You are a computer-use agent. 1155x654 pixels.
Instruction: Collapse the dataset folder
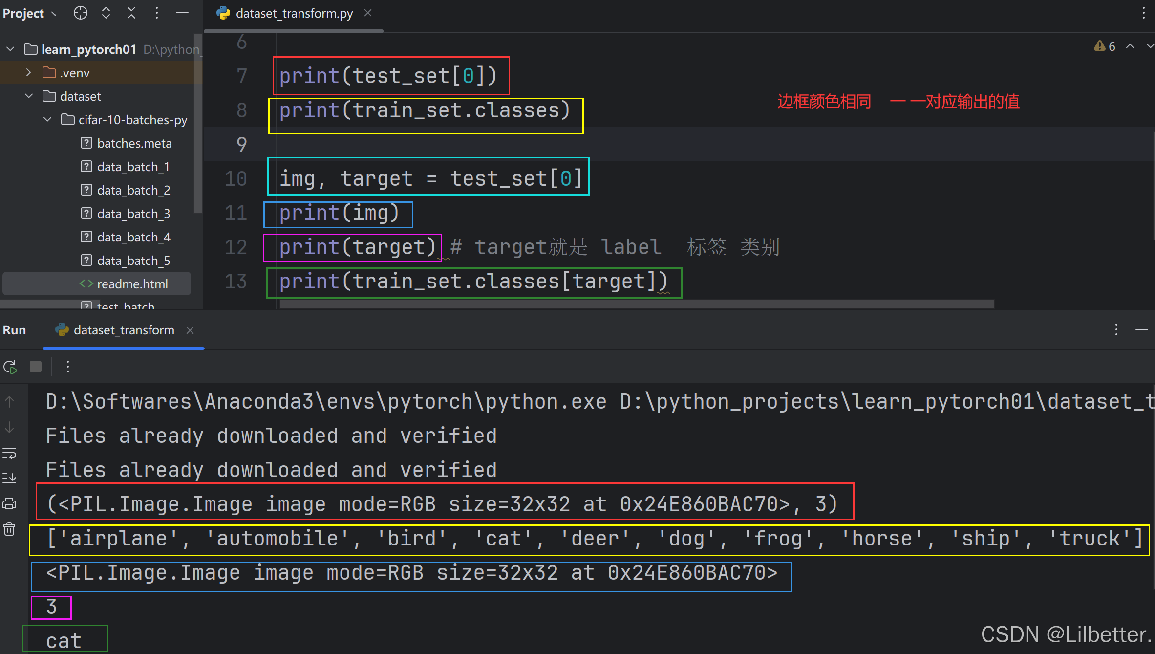(29, 96)
